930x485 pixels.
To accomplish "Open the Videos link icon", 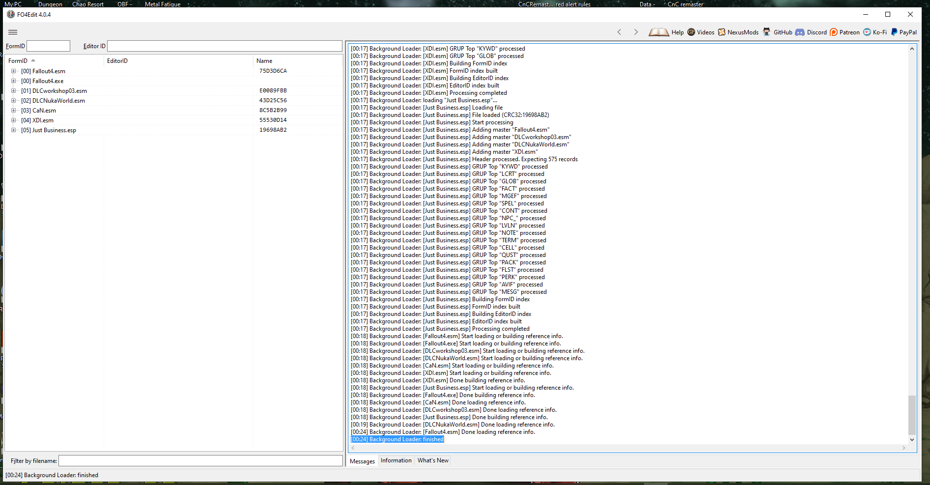I will pos(691,32).
